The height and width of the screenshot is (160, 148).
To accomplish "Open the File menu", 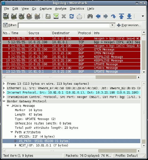I will pos(6,9).
